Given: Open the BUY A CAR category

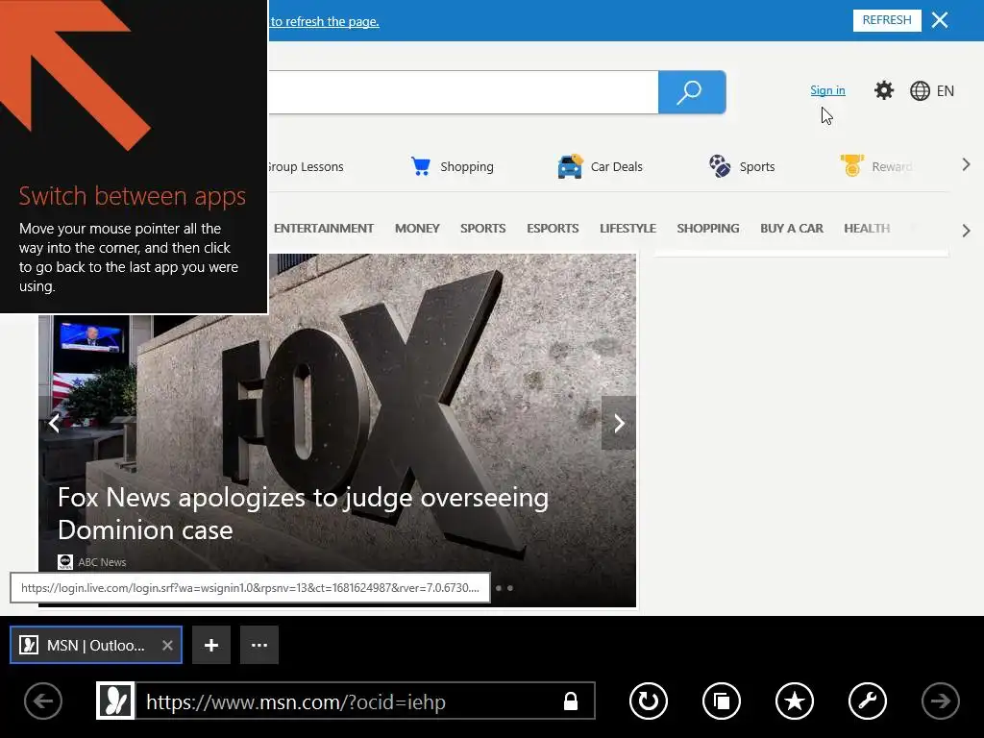Looking at the screenshot, I should pyautogui.click(x=792, y=229).
